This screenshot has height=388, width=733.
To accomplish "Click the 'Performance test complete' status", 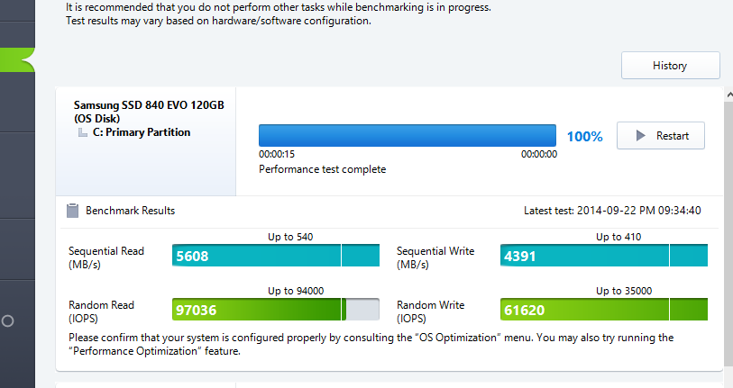I will click(323, 169).
